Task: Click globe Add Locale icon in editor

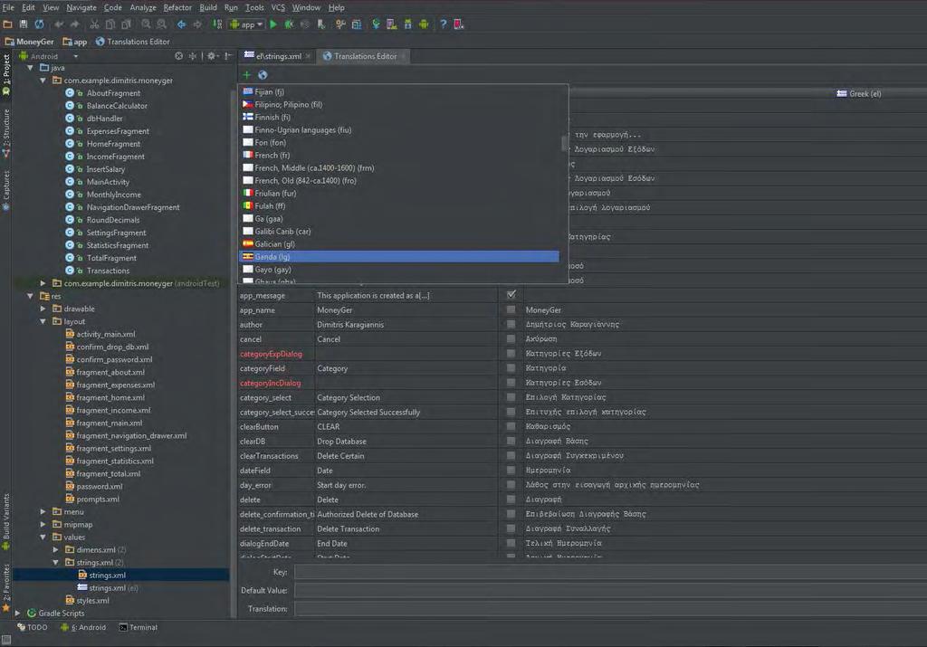Action: 263,75
